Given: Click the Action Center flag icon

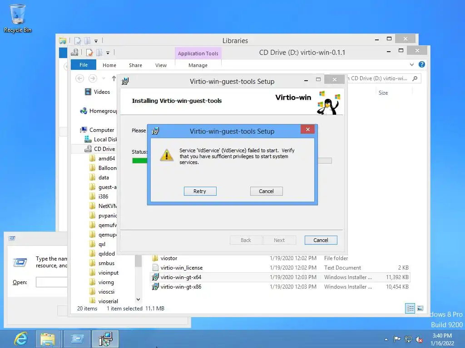Looking at the screenshot, I should 397,339.
